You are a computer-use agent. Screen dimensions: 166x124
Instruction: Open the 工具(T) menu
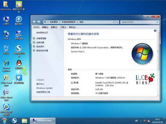63,27
